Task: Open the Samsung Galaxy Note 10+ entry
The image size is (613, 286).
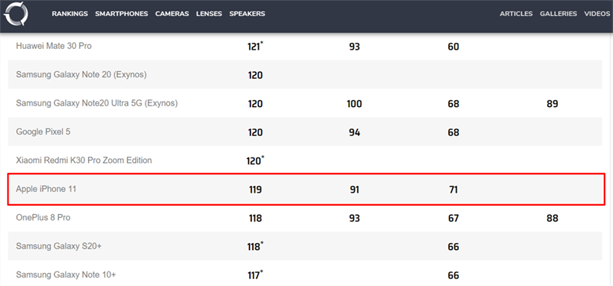Action: tap(66, 275)
